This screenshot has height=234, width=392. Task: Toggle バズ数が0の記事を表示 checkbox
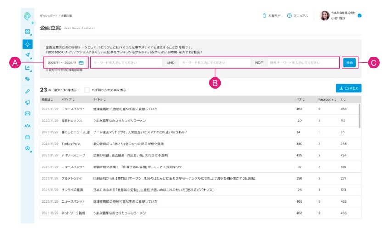point(87,90)
